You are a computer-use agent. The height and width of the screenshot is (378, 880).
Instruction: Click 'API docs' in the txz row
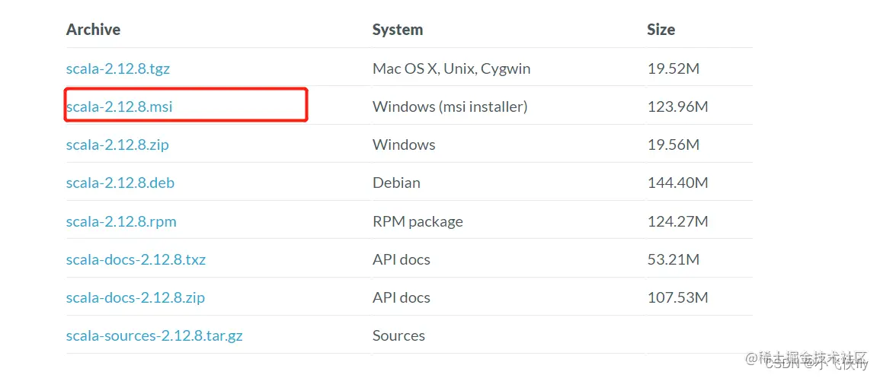pos(402,260)
